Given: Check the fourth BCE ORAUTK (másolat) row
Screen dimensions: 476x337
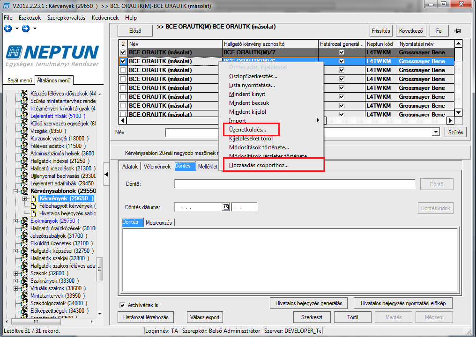Looking at the screenshot, I should [123, 79].
